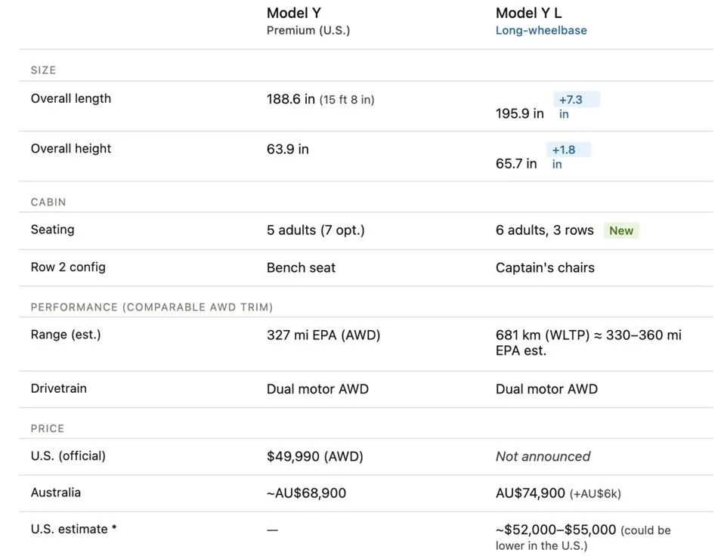
Task: Click the ~$52,000–$55,000 estimate
Action: pyautogui.click(x=556, y=530)
